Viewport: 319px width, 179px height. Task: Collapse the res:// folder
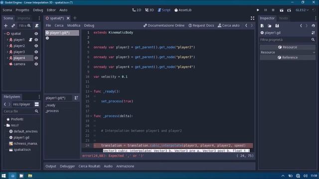tap(4, 125)
